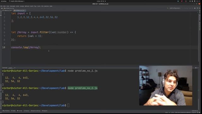Add a new terminal session tab
Viewport: 202px width, 114px height.
pos(15,68)
